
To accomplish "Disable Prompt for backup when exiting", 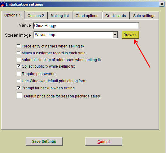I will (19, 88).
